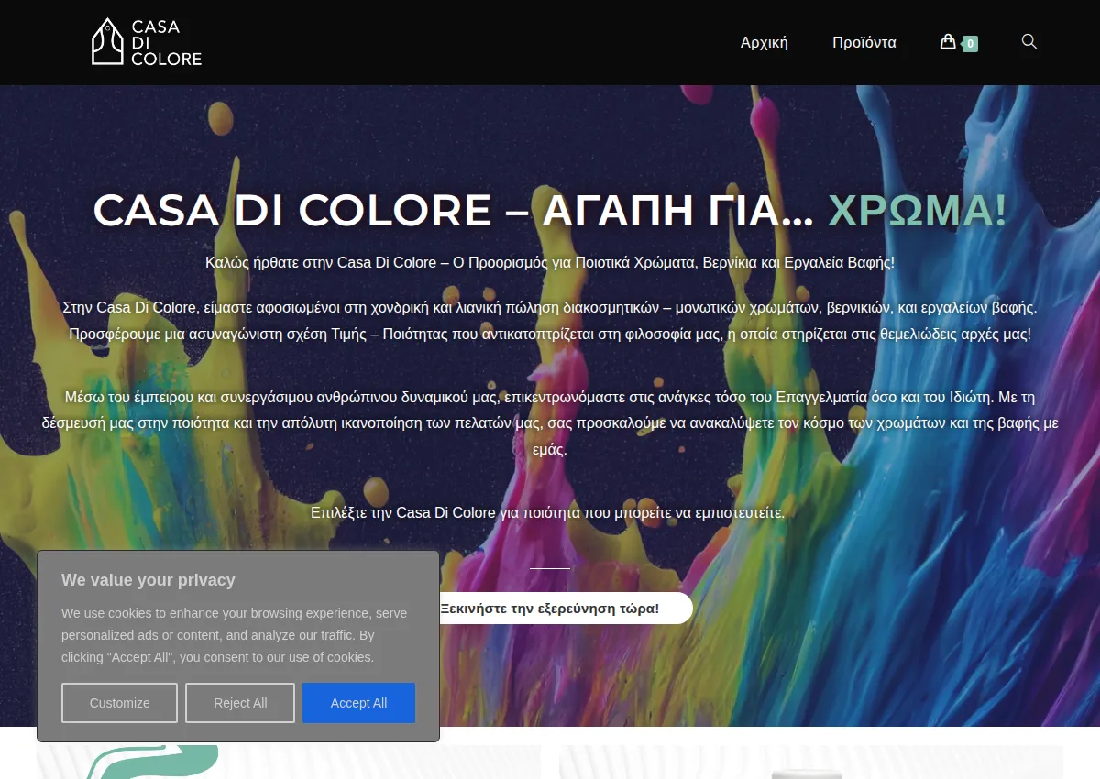This screenshot has height=779, width=1100.
Task: Open the Προϊόντα menu item
Action: [863, 42]
